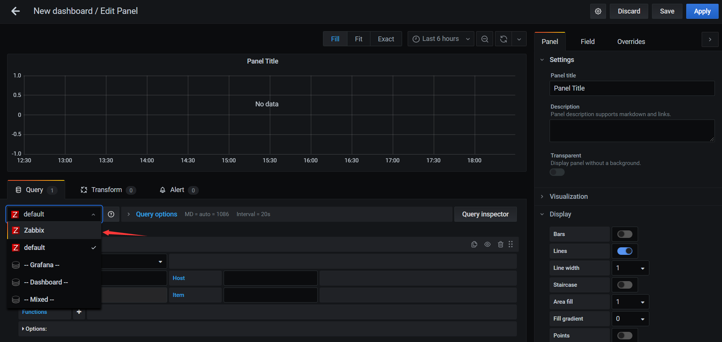
Task: Delete the query with trash icon
Action: tap(500, 244)
